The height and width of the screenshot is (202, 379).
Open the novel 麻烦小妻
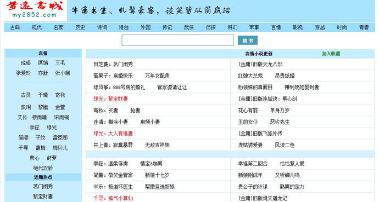click(x=150, y=122)
